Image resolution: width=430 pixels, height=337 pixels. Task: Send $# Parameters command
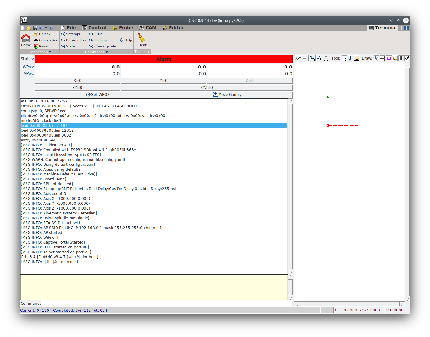click(x=73, y=40)
